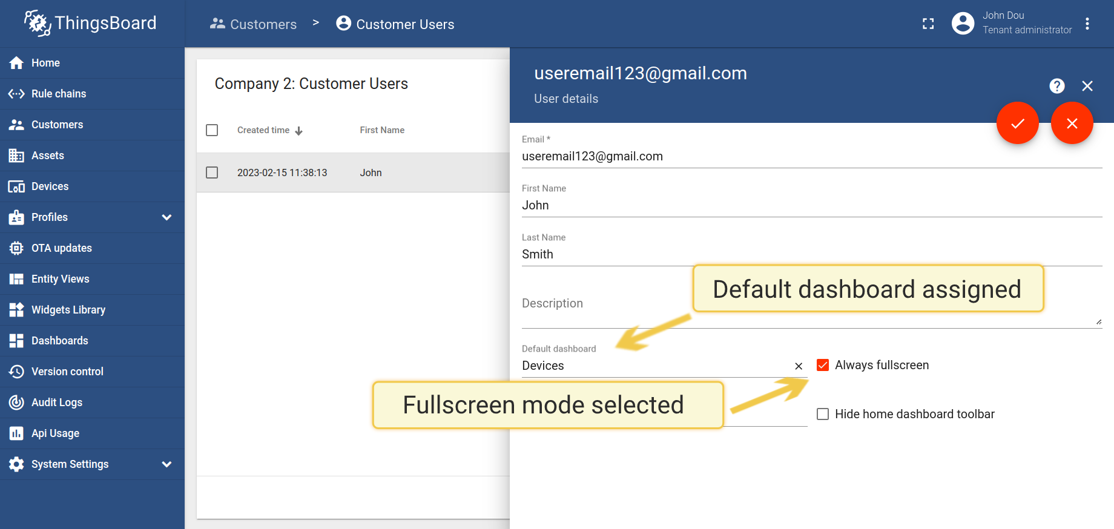Open the three-dot user menu
The width and height of the screenshot is (1114, 529).
pyautogui.click(x=1087, y=24)
